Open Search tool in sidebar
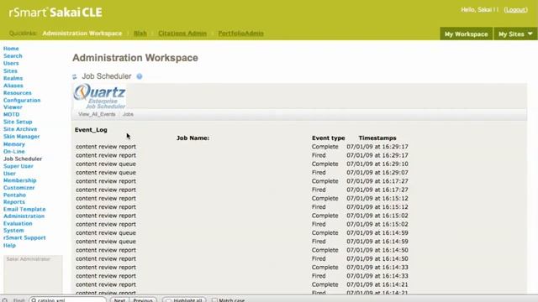538x302 pixels. tap(13, 56)
